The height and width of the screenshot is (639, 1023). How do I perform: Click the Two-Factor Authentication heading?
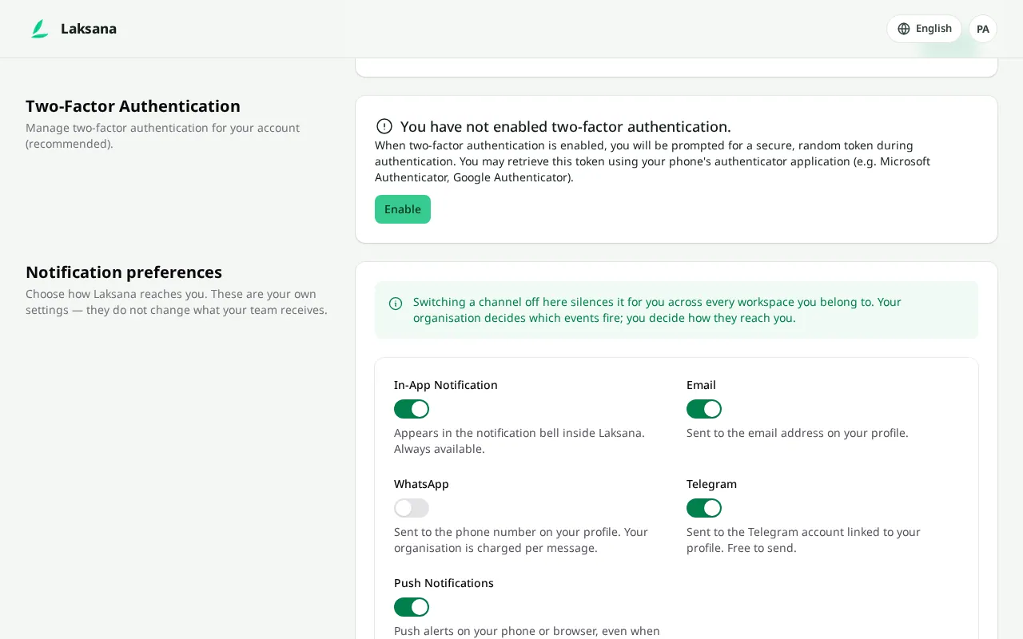(x=133, y=106)
